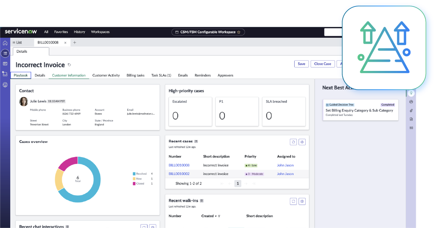Click the Resolved legend color swatch

click(134, 174)
